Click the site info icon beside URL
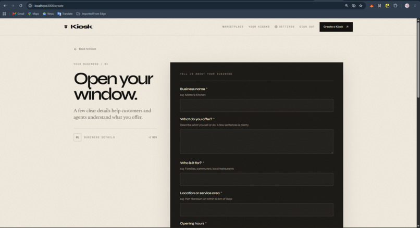Viewport: 420px width, 228px height. click(30, 6)
